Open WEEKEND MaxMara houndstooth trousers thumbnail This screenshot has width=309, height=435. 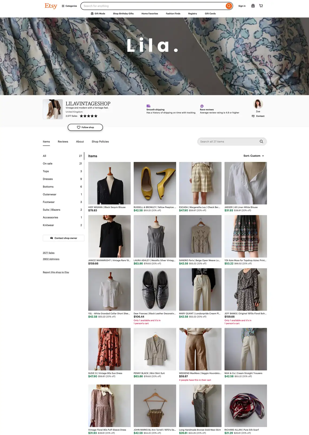[x=200, y=349]
